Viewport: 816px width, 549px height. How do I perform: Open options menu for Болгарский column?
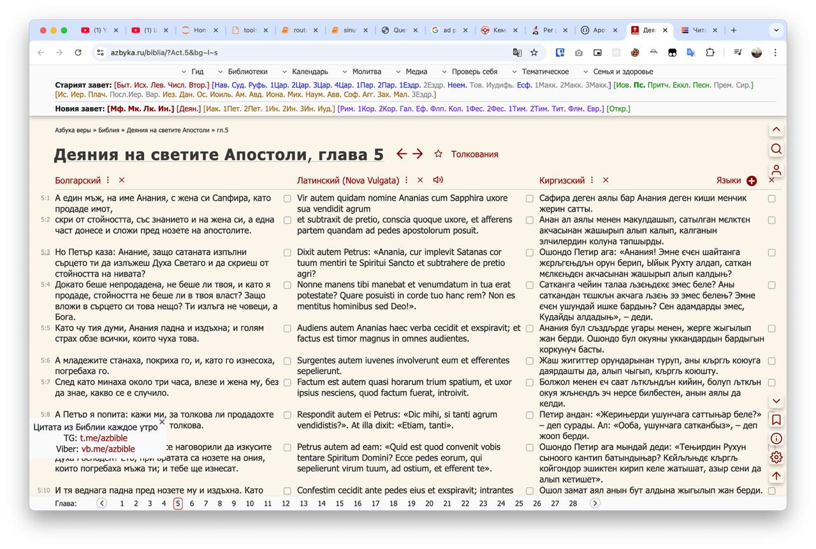[x=108, y=180]
